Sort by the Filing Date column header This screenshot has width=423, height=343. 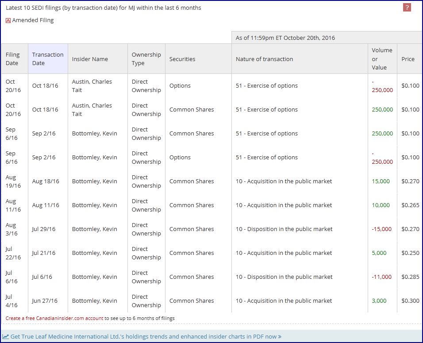pyautogui.click(x=13, y=59)
